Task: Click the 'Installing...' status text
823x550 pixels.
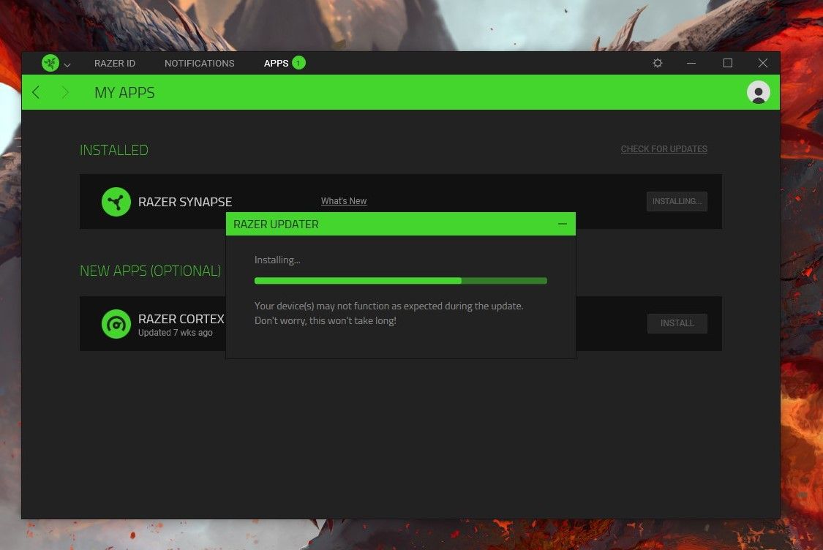Action: (277, 260)
